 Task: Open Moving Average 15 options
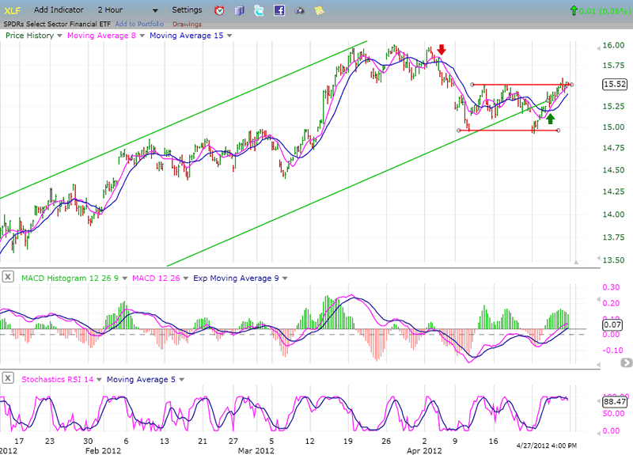[x=228, y=36]
